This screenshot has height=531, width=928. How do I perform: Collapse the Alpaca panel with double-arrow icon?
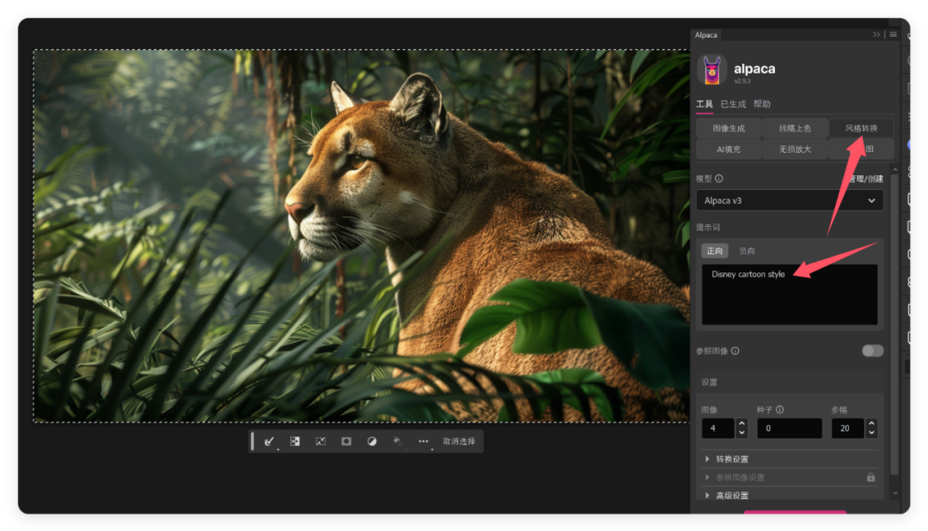coord(876,34)
